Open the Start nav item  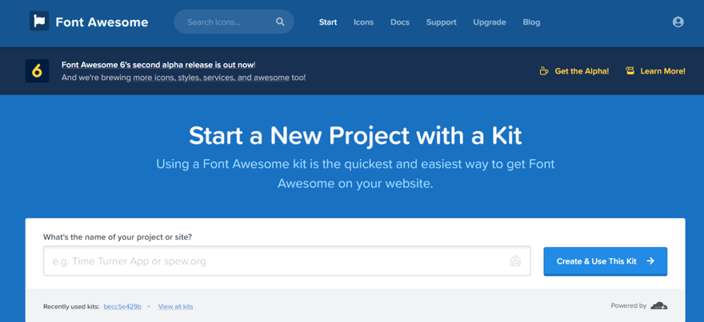pos(328,22)
